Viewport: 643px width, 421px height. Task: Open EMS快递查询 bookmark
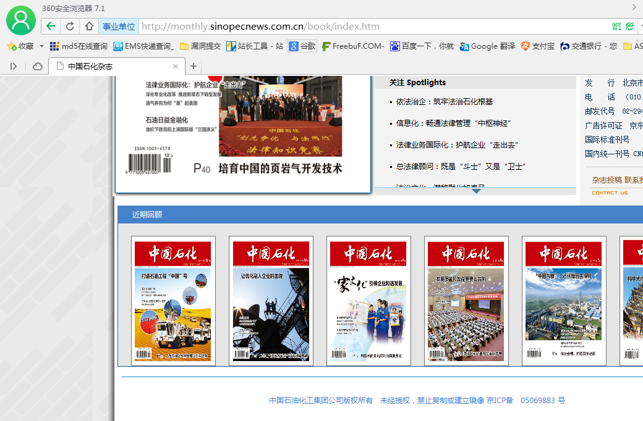143,46
